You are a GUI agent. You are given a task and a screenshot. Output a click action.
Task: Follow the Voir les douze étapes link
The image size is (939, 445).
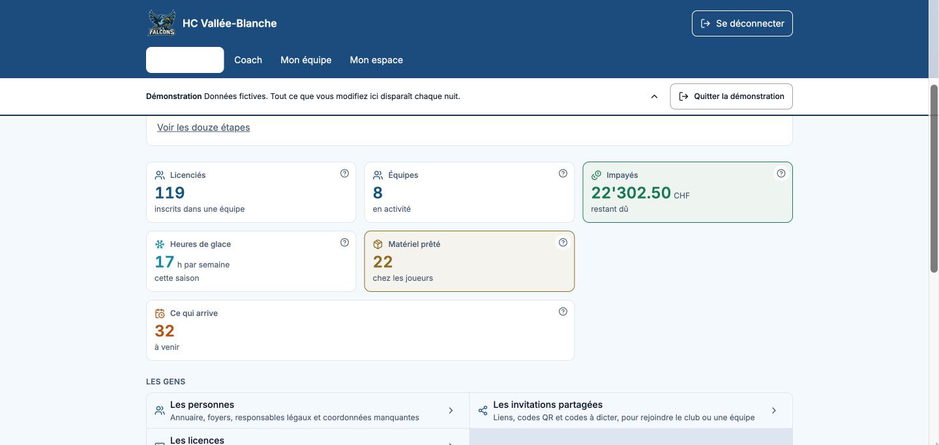click(x=203, y=127)
